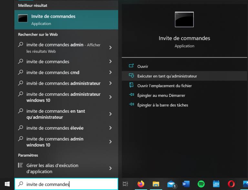The image size is (248, 190).
Task: Open Spotify from the taskbar
Action: point(201,184)
